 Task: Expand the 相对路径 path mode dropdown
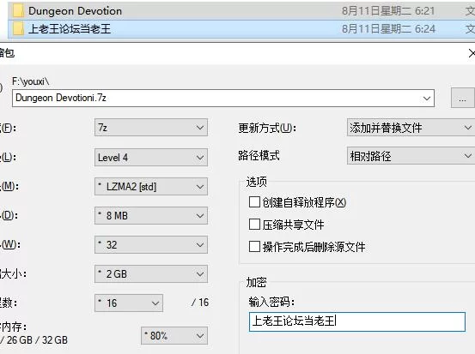pyautogui.click(x=411, y=156)
